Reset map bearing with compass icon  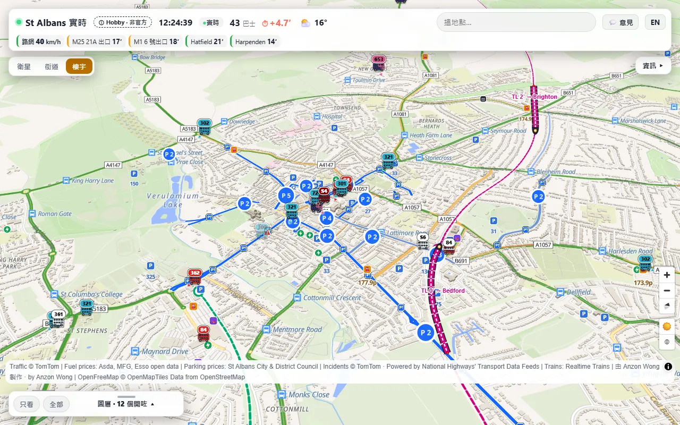click(667, 306)
